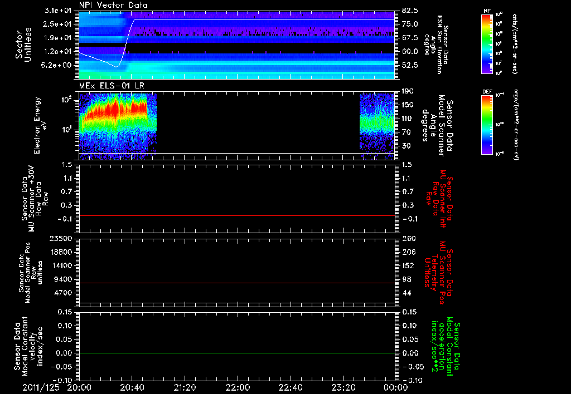Image resolution: width=571 pixels, height=394 pixels.
Task: Click the "3.1e+01" sector tick label
Action: [58, 11]
